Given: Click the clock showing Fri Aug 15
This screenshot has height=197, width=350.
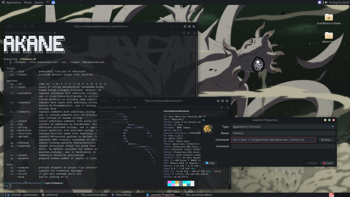Looking at the screenshot, I should tap(339, 2).
